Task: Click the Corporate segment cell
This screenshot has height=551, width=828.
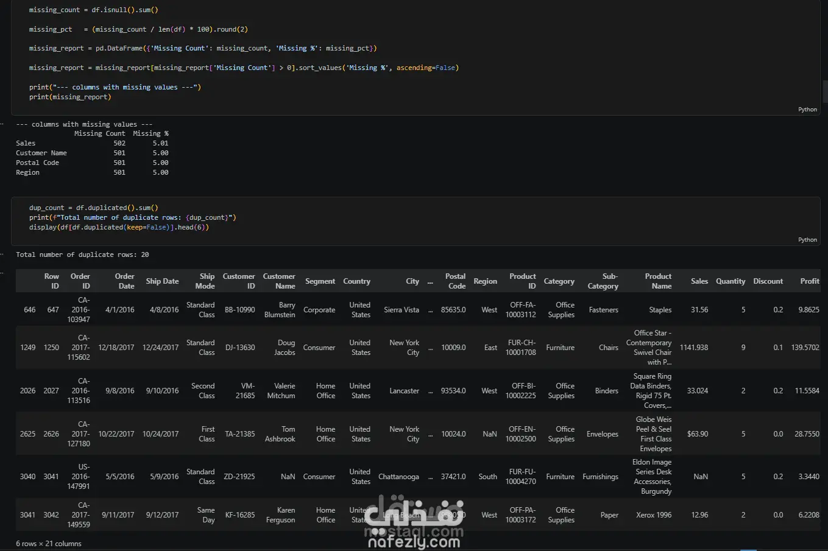Action: point(319,310)
